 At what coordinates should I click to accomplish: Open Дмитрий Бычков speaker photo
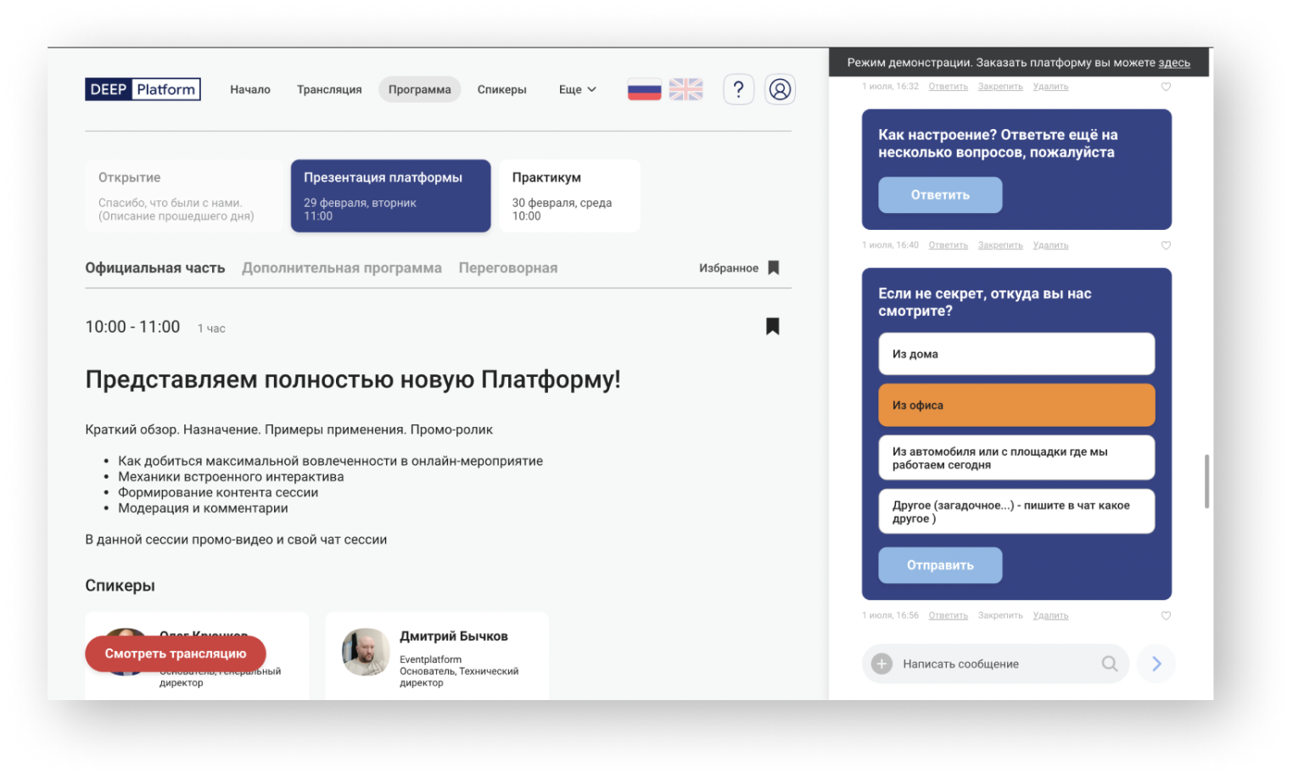[366, 652]
